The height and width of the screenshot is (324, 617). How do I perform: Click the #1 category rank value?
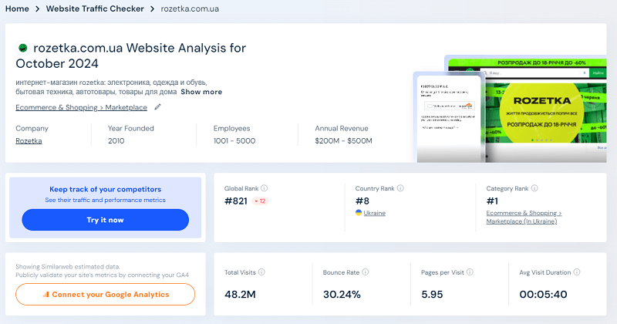492,201
